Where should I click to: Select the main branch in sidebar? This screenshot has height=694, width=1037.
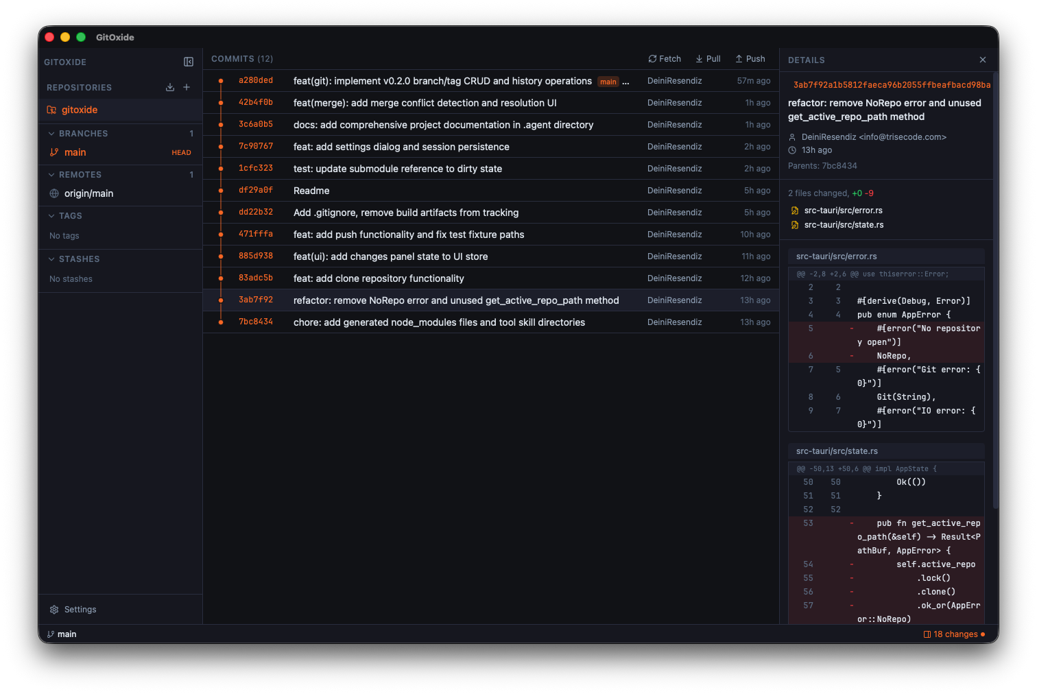(x=120, y=152)
